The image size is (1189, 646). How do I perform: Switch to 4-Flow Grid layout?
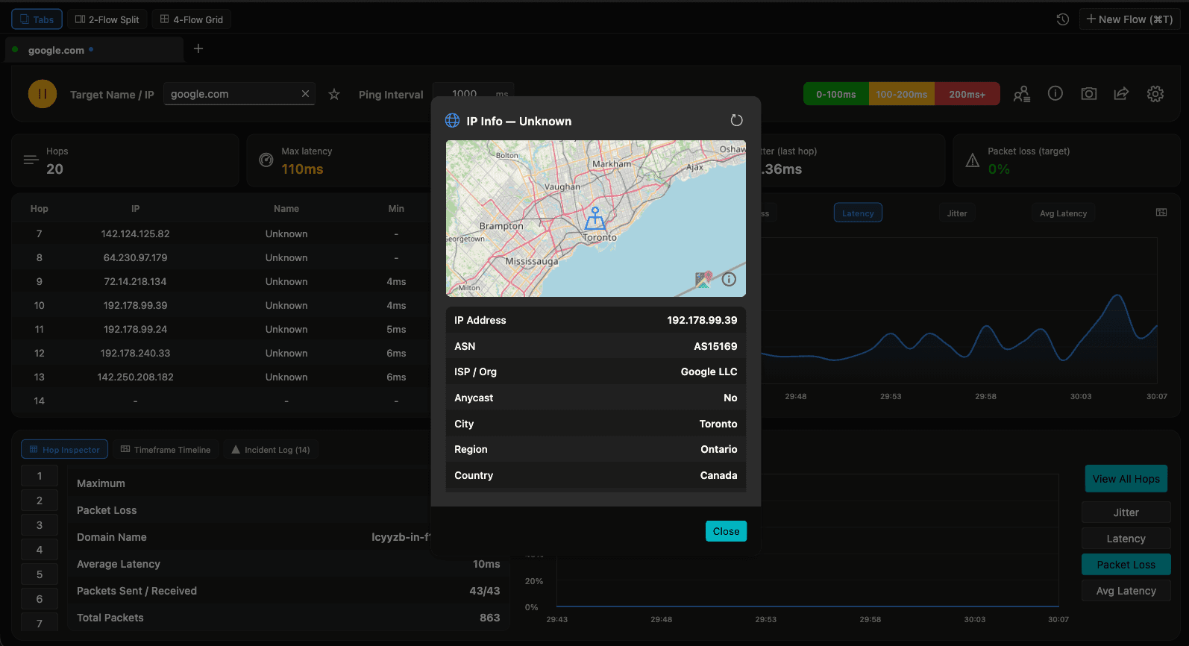[192, 19]
